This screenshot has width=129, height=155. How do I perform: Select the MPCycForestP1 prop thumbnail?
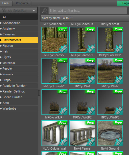click(x=82, y=40)
